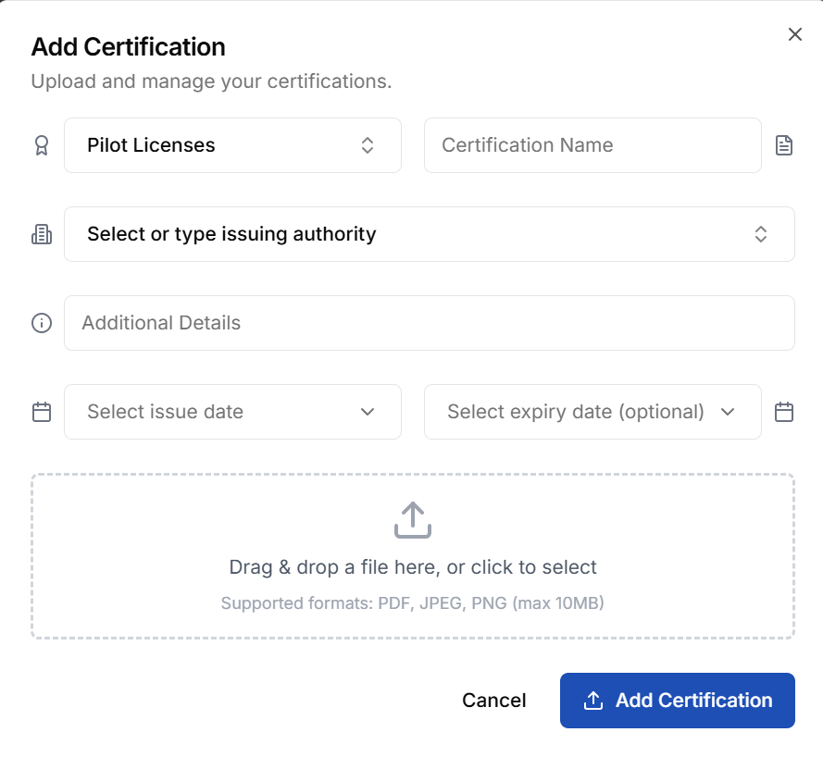This screenshot has height=757, width=823.
Task: Click the upload icon inside Add Certification button
Action: tap(592, 701)
